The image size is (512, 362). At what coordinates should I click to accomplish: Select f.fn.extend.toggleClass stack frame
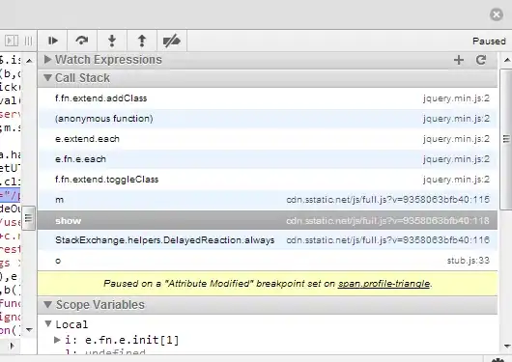[268, 180]
